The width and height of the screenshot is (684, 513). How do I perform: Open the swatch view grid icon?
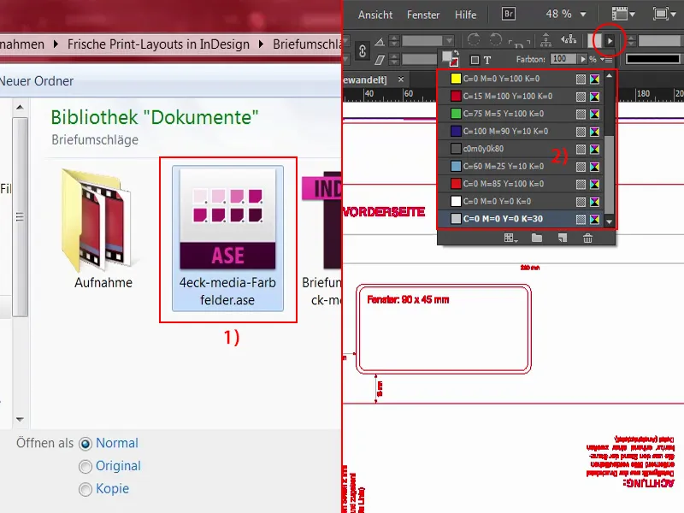(x=510, y=238)
